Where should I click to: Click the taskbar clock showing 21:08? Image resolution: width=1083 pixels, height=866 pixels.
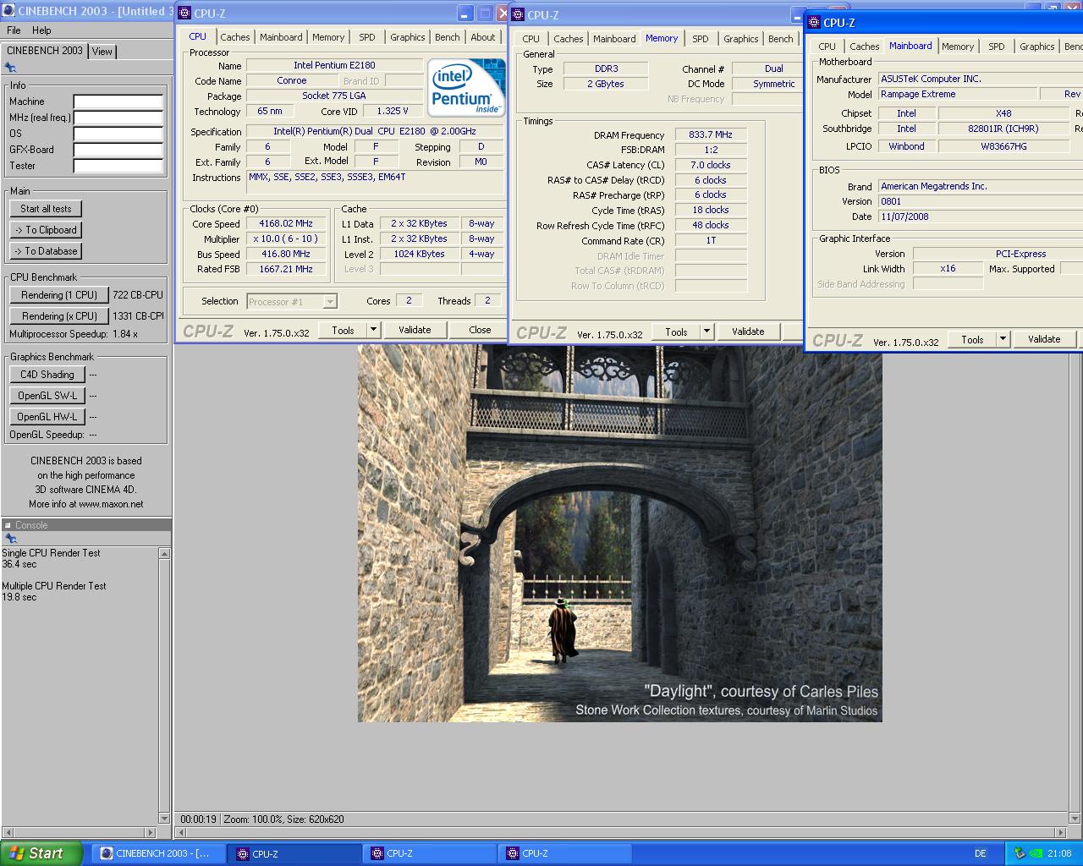[1059, 853]
